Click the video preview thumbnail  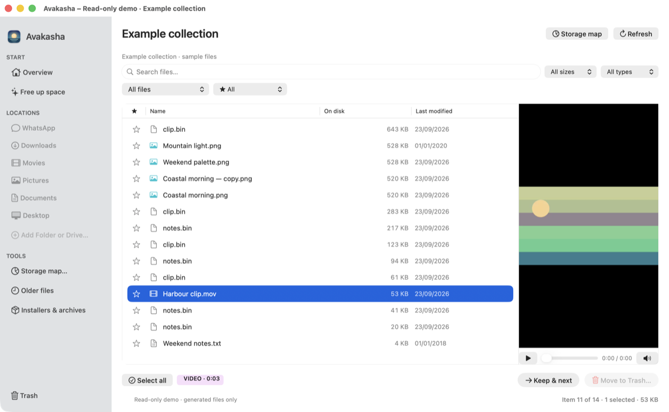point(589,226)
